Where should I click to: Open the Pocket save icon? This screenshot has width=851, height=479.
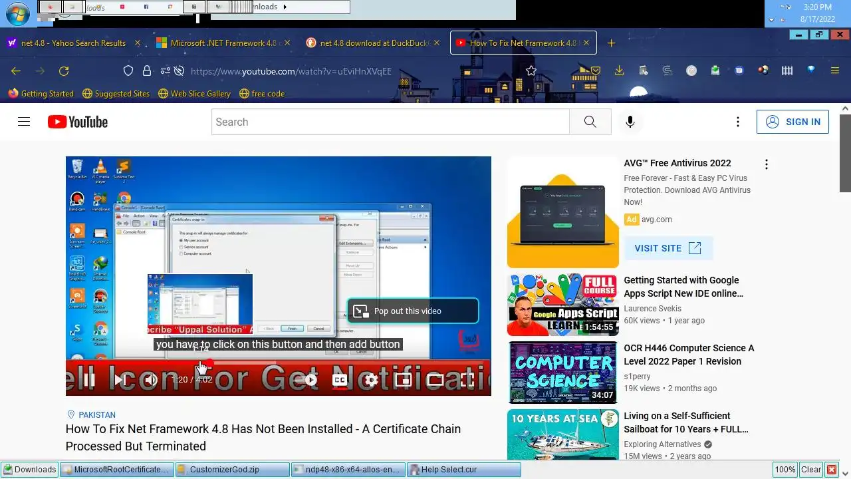pyautogui.click(x=596, y=71)
